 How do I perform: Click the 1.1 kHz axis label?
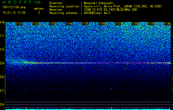pos(2,36)
